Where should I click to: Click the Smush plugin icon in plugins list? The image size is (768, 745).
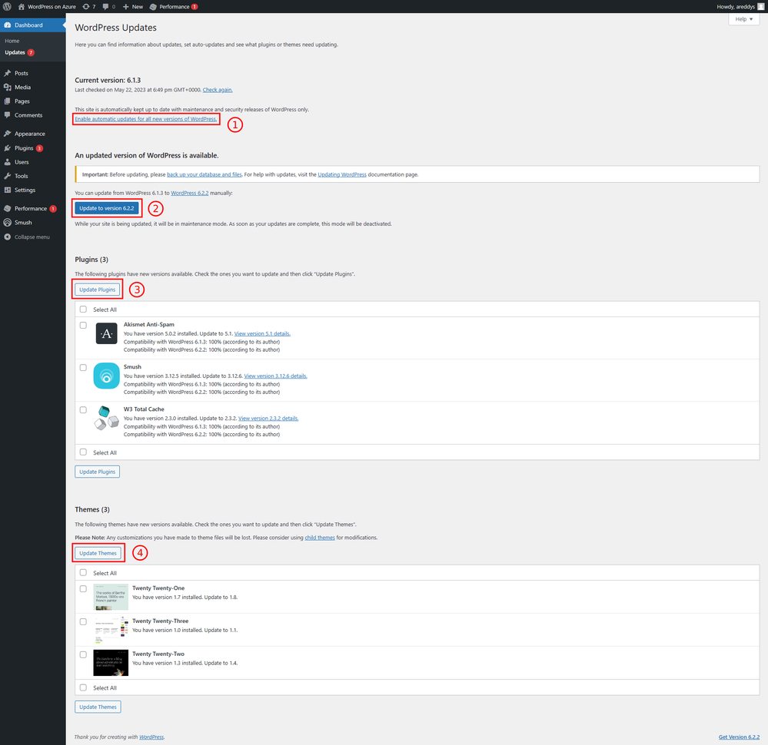tap(106, 376)
